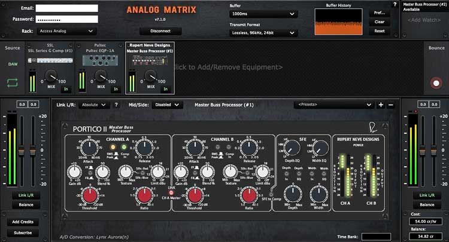
Task: Click the Reset button
Action: click(380, 31)
